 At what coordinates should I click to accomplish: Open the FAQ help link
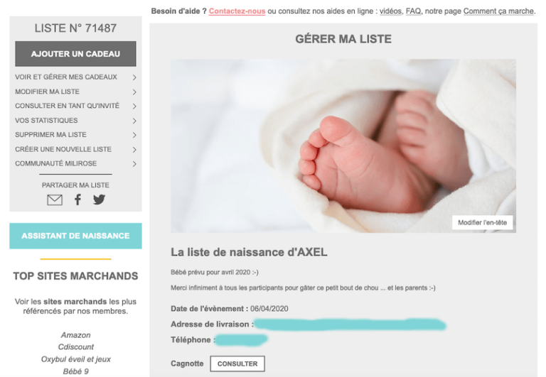point(413,11)
